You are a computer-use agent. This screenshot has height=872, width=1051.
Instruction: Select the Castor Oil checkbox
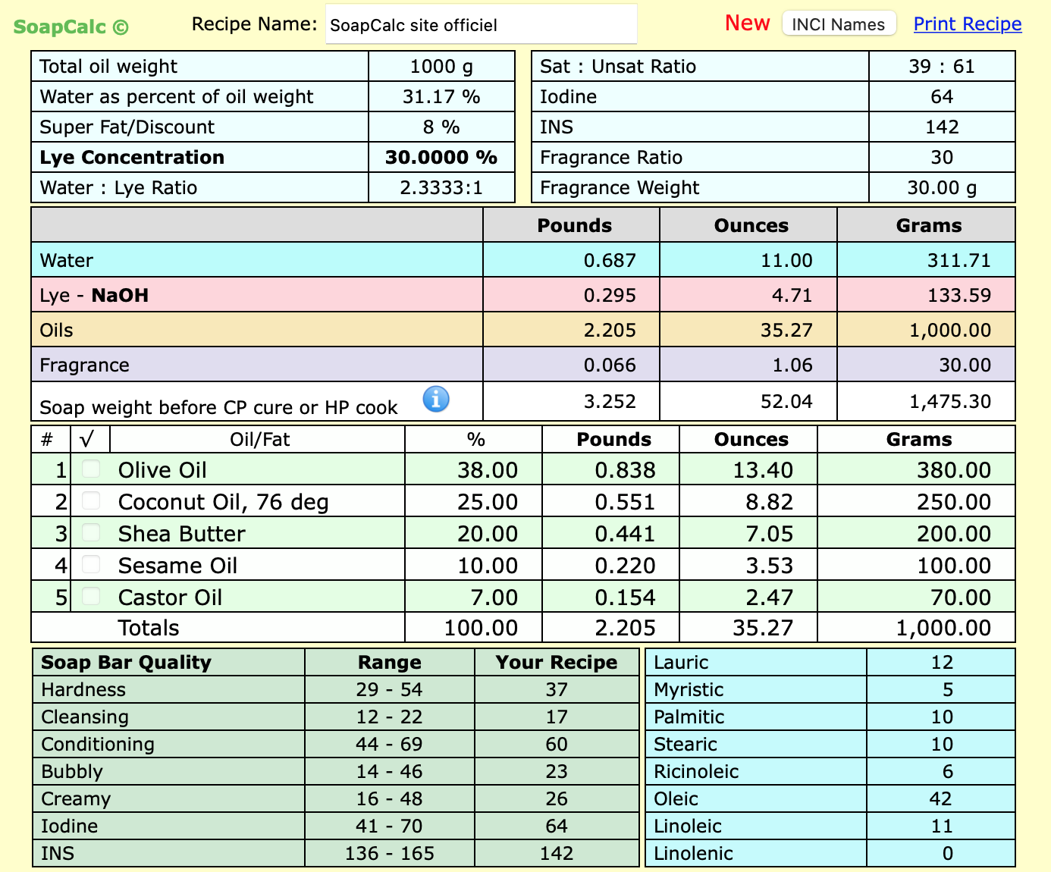point(91,596)
